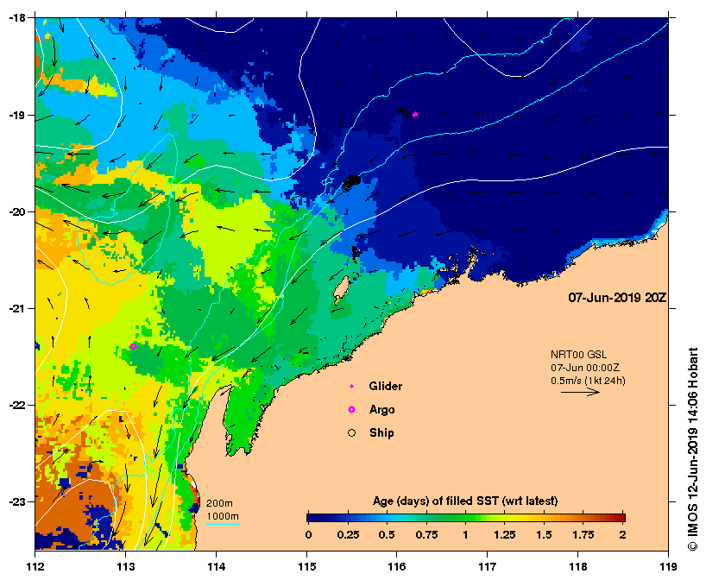Click the '115' longitude axis label
Screen dimensions: 706x580
coord(306,566)
